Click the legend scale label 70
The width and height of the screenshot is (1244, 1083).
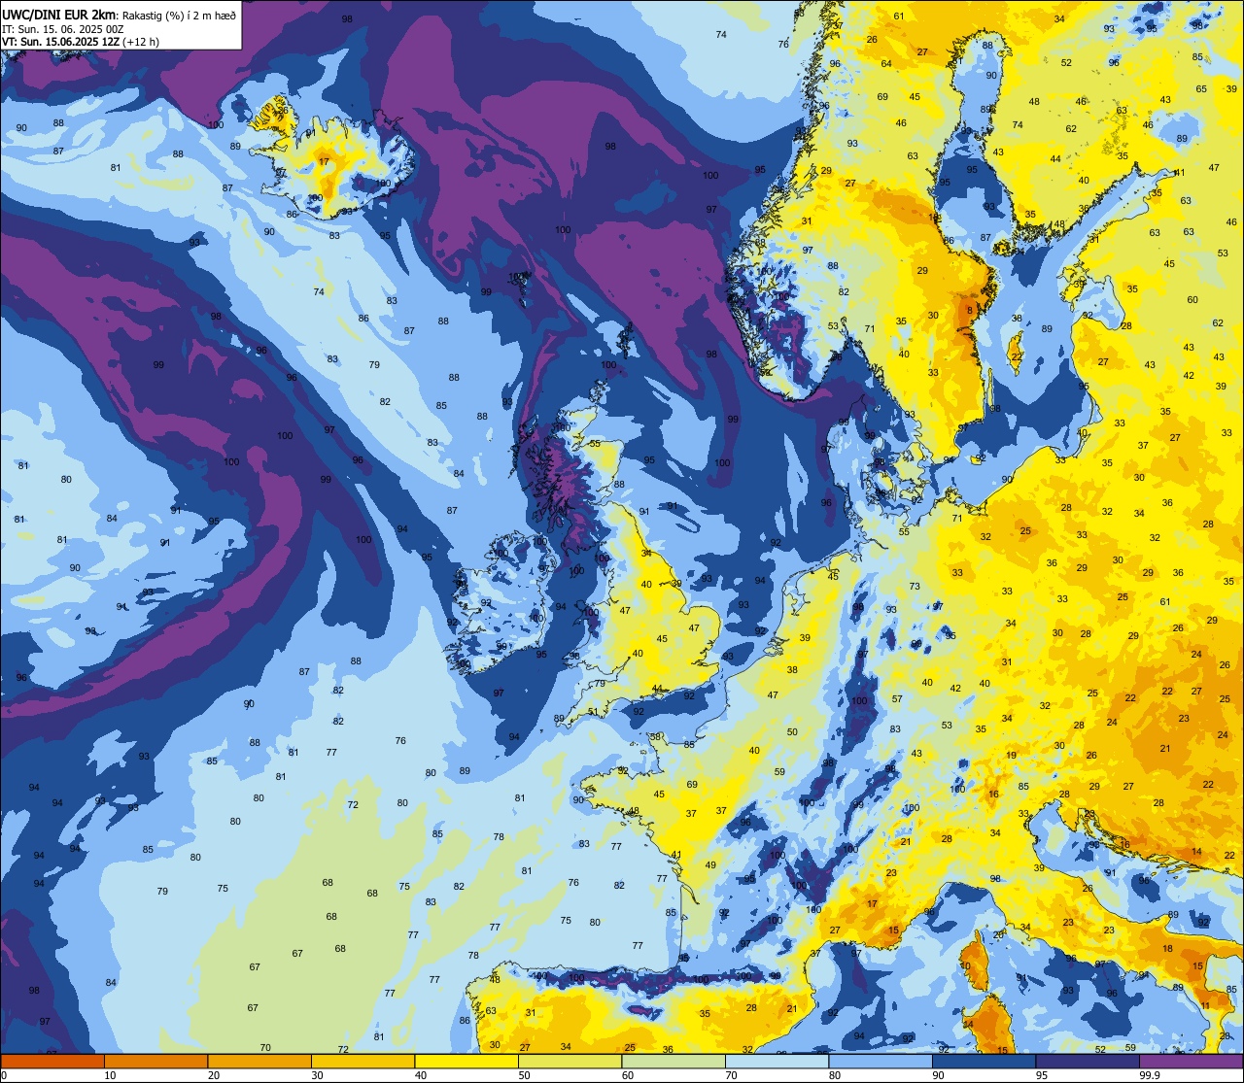click(731, 1075)
